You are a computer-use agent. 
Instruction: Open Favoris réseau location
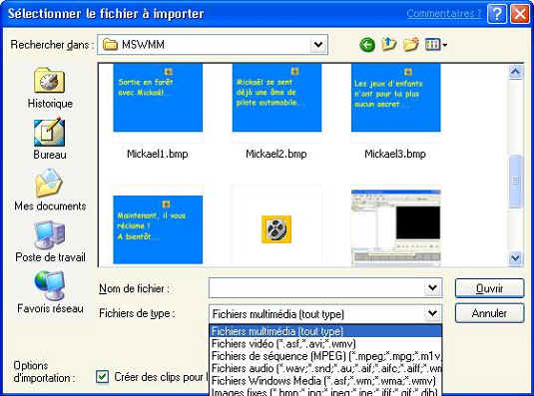[50, 292]
